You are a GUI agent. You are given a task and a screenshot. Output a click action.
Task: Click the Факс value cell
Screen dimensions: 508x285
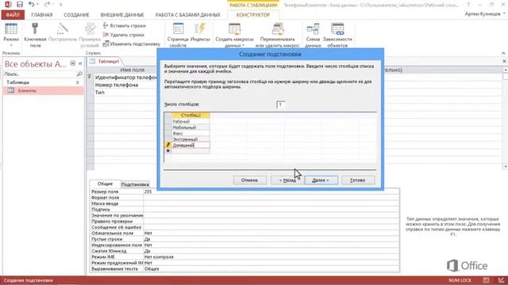(190, 133)
